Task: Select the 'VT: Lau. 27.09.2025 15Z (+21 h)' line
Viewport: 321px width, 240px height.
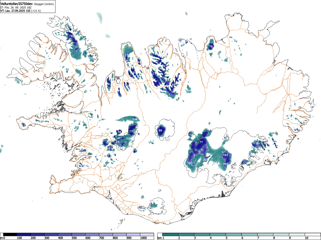Action: coord(21,11)
